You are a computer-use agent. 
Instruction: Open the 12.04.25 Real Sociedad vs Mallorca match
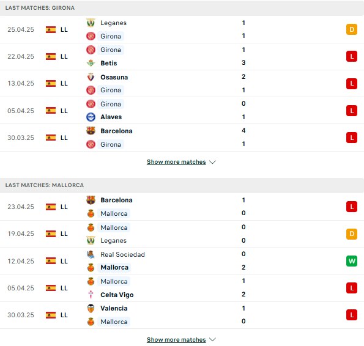click(x=182, y=261)
